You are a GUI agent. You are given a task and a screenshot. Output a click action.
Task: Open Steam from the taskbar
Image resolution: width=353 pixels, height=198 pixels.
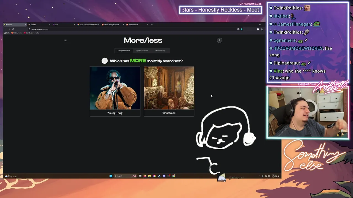tap(159, 176)
